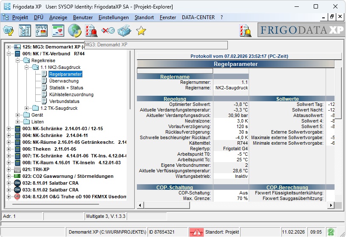This screenshot has width=346, height=237.
Task: Click green icon of 023 CO2 Gaswarnung
Action: [x=17, y=176]
